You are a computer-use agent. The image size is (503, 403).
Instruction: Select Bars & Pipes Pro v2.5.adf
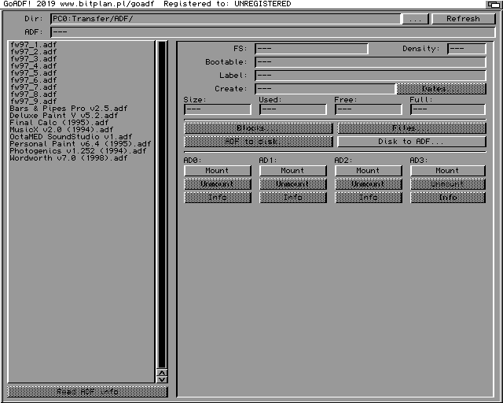click(81, 109)
